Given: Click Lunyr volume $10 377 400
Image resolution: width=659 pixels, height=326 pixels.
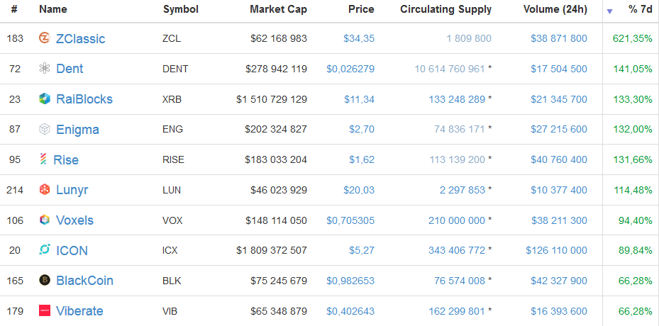Looking at the screenshot, I should (x=558, y=190).
